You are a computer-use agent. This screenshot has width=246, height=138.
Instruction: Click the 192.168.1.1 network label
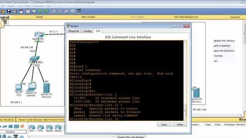(x=16, y=102)
